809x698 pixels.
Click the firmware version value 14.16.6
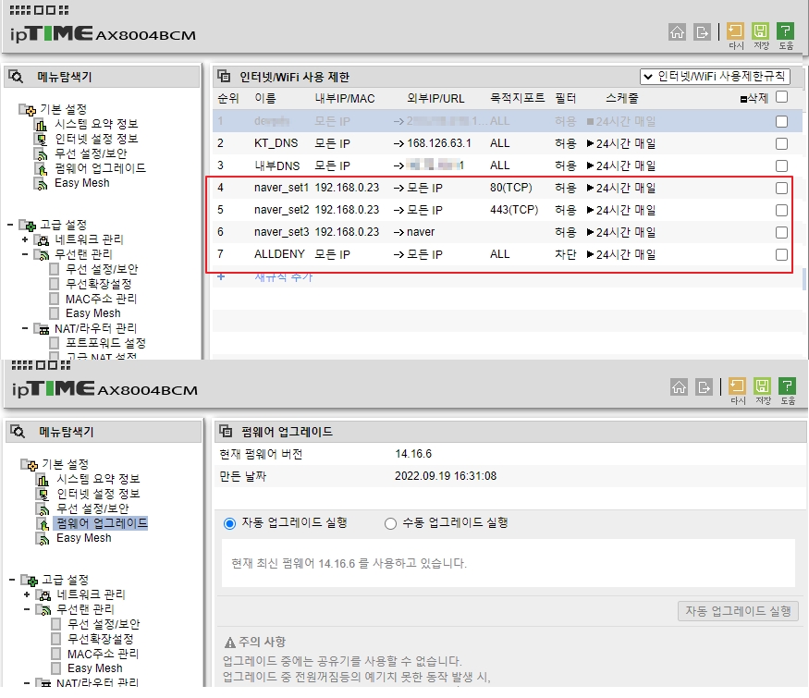point(413,454)
